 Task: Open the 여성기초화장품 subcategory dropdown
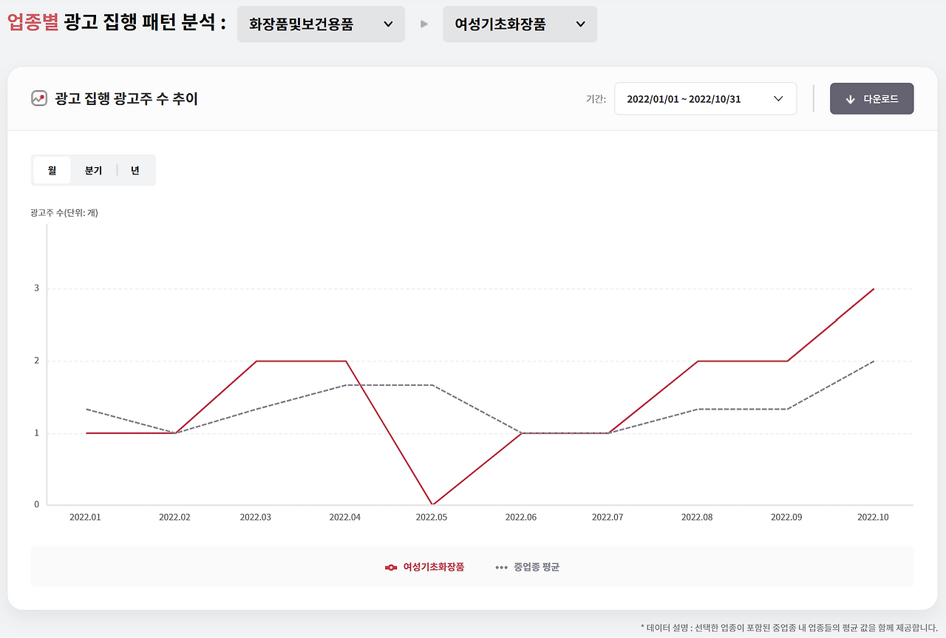click(x=520, y=24)
